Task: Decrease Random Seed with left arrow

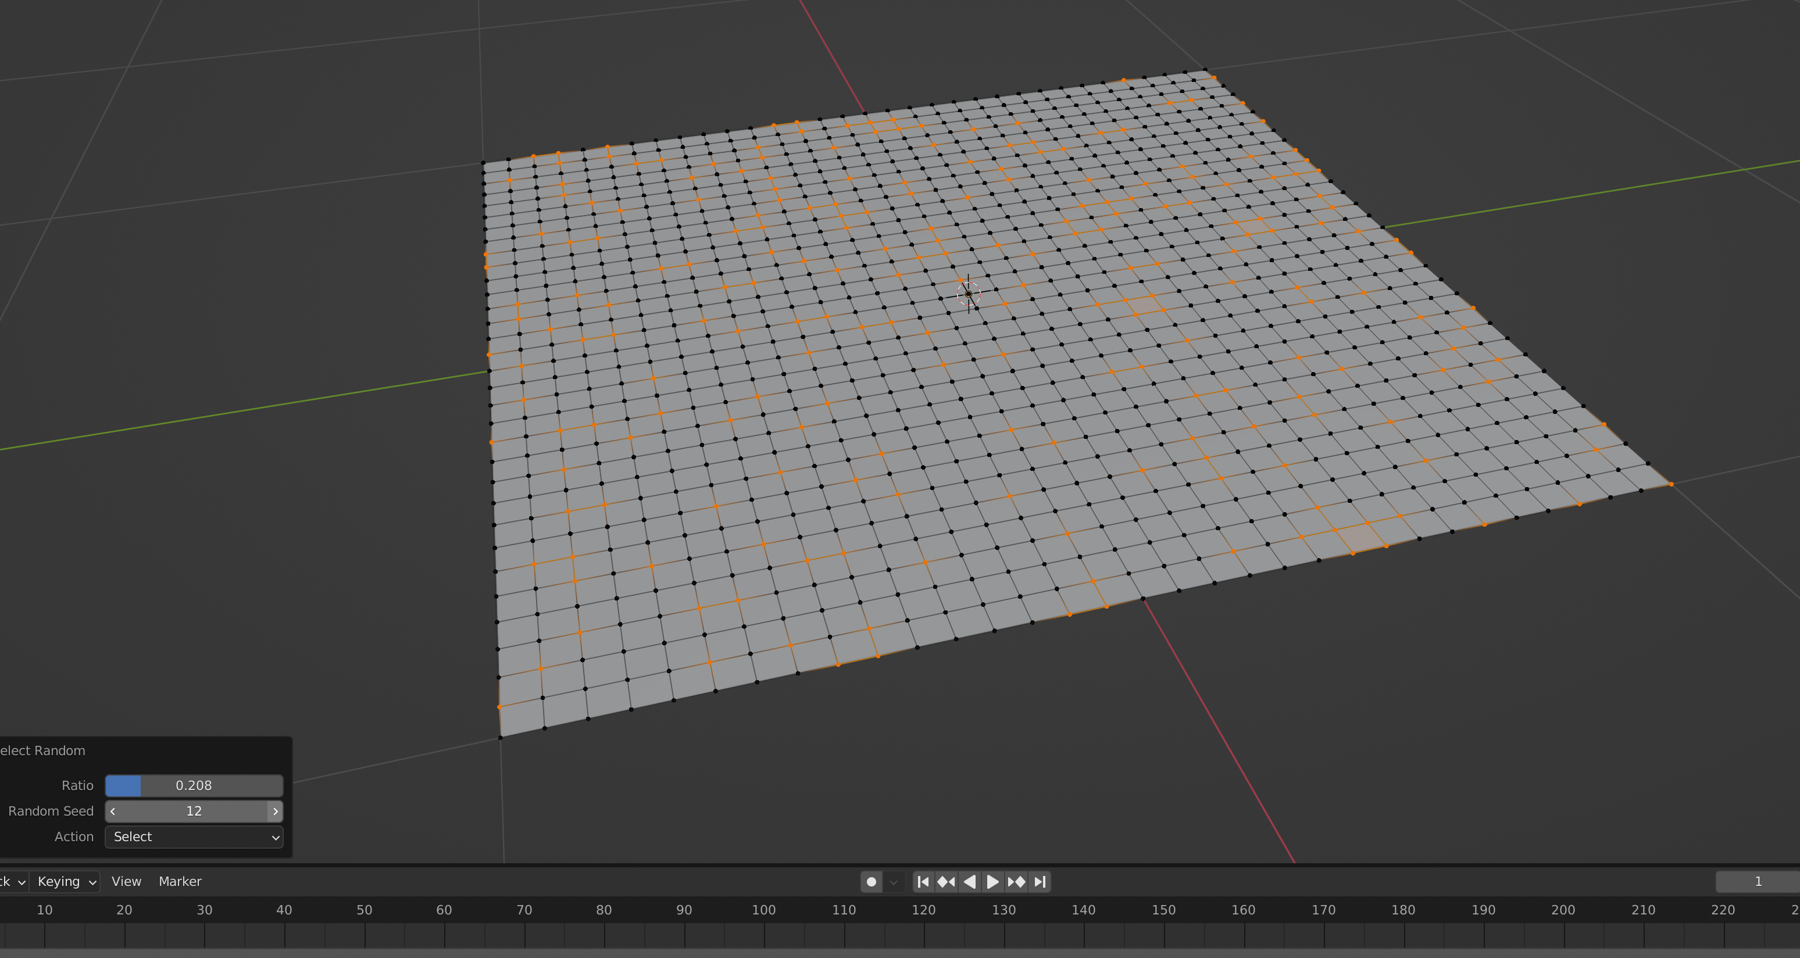Action: click(113, 812)
